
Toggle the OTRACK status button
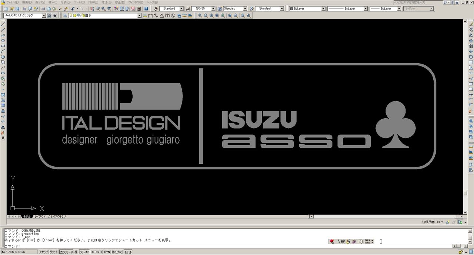(x=96, y=252)
